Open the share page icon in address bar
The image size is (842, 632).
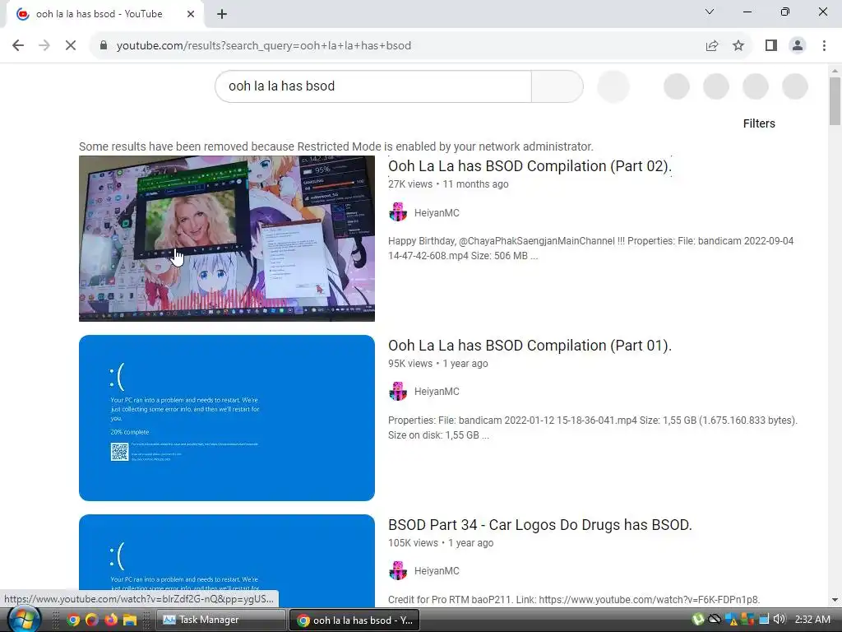click(x=712, y=46)
